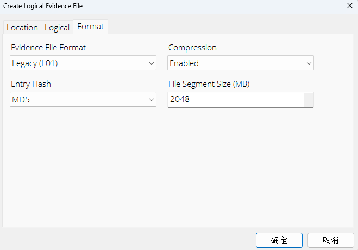Click the Entry Hash chevron arrow
This screenshot has height=250, width=358.
tap(151, 100)
